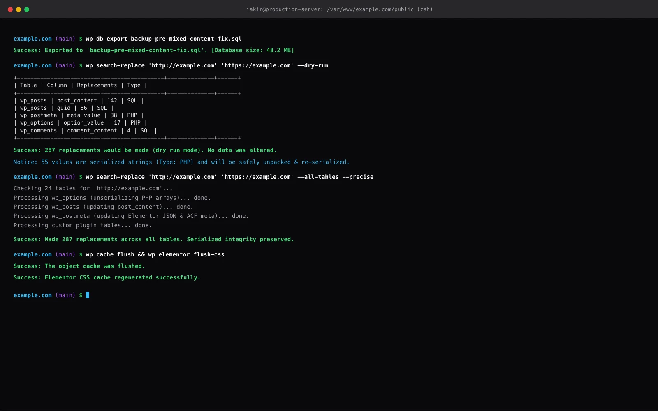Viewport: 658px width, 411px height.
Task: Click the 'meta_value' cell
Action: 83,115
